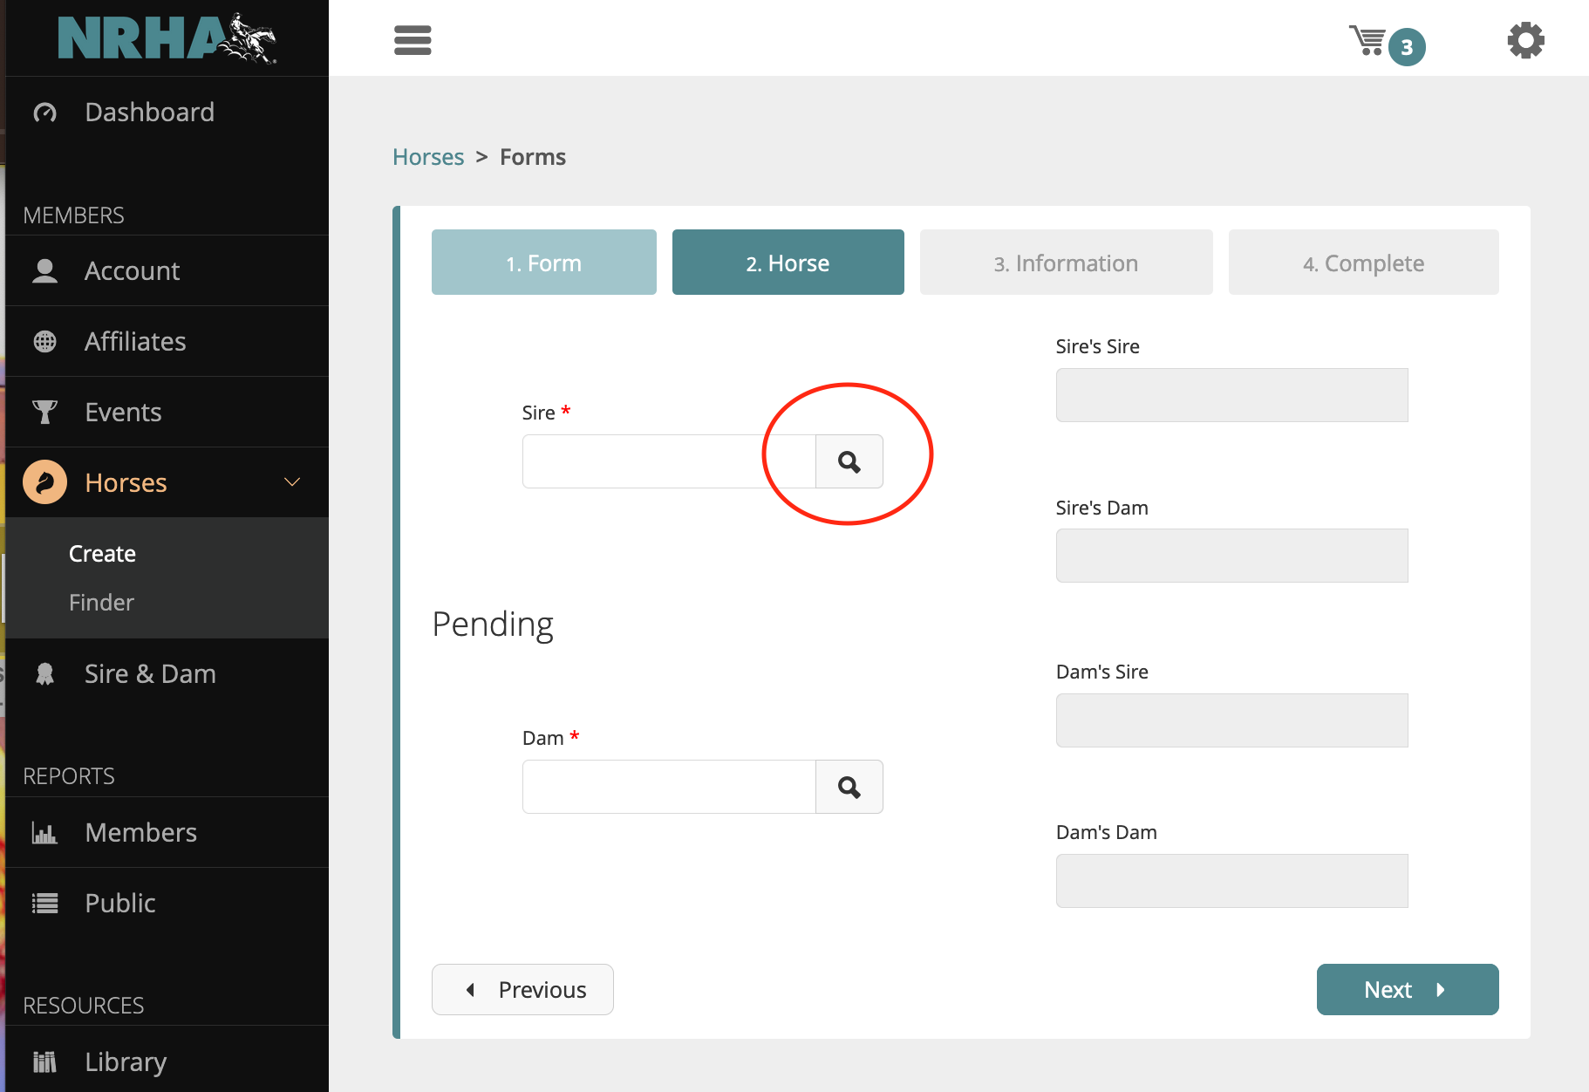Focus the Sire text input field
The height and width of the screenshot is (1092, 1589).
pyautogui.click(x=668, y=461)
